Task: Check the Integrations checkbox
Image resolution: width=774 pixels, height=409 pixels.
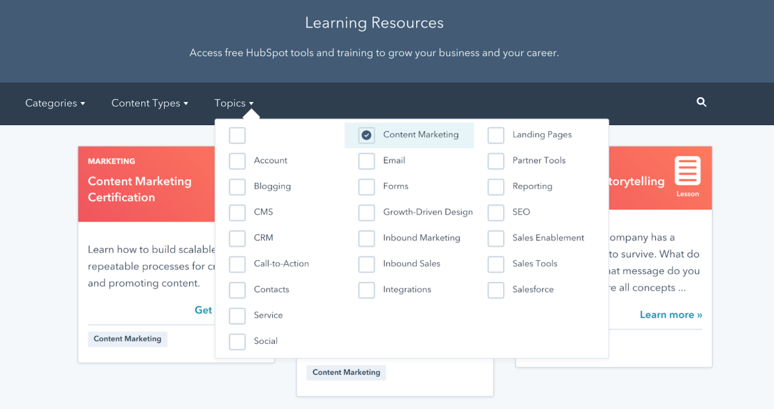Action: click(x=366, y=290)
